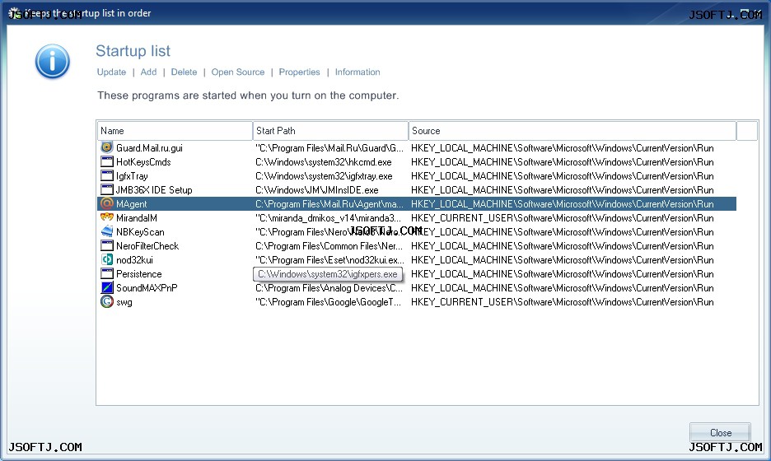The height and width of the screenshot is (461, 771).
Task: Click MirandaIM's HKEY_CURRENT_USER source
Action: pos(562,217)
